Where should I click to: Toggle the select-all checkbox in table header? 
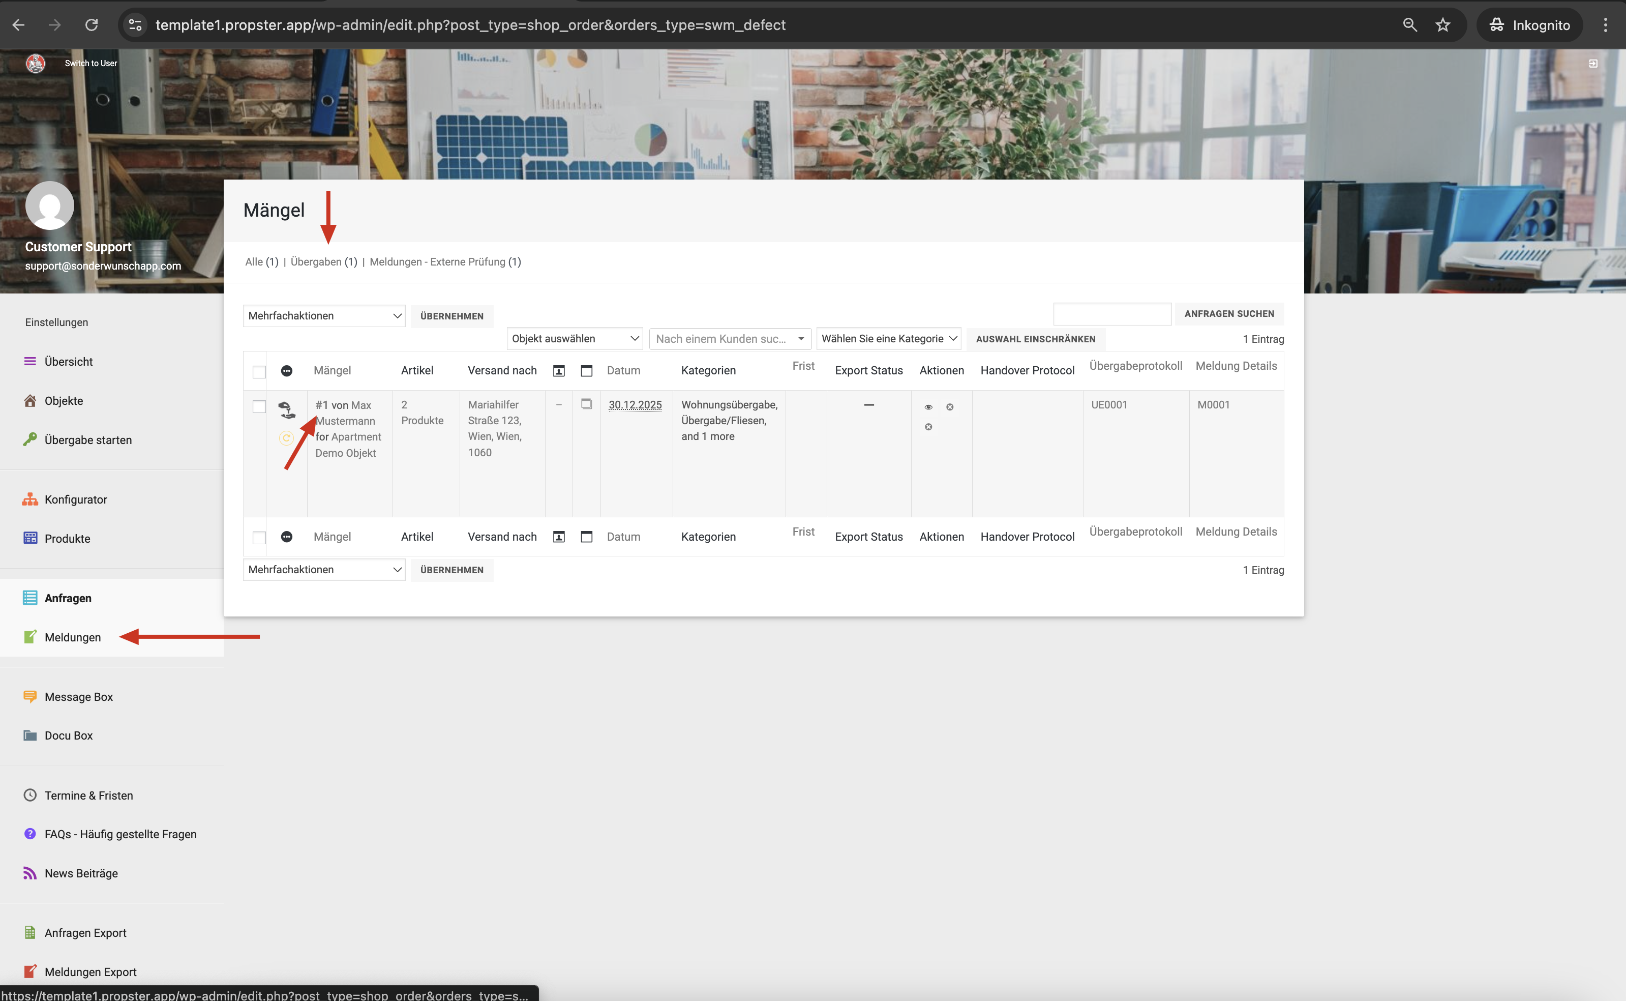coord(259,371)
